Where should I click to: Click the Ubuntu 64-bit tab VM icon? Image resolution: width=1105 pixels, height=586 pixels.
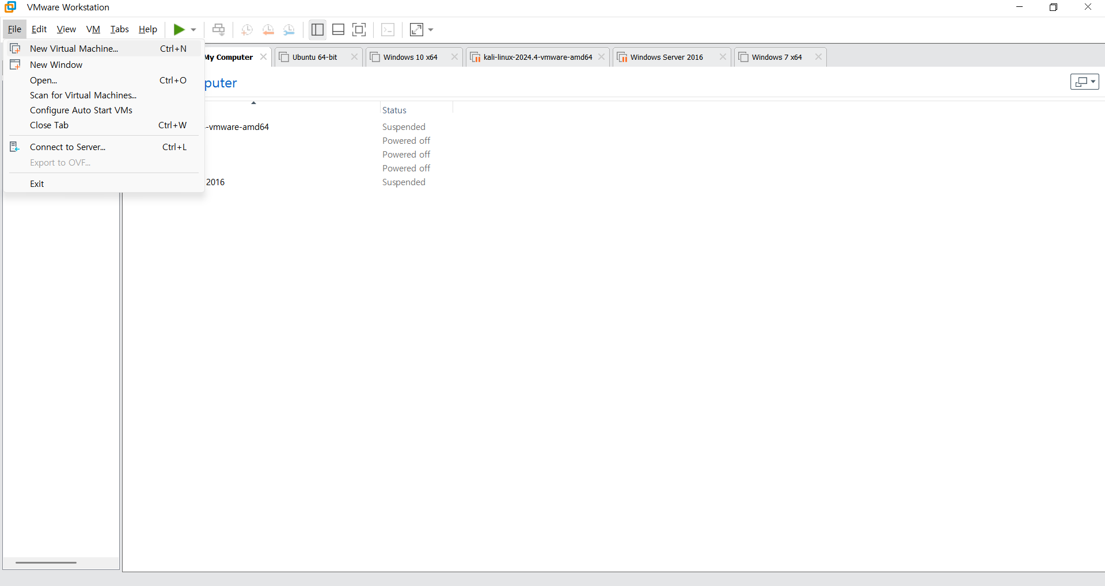(284, 57)
